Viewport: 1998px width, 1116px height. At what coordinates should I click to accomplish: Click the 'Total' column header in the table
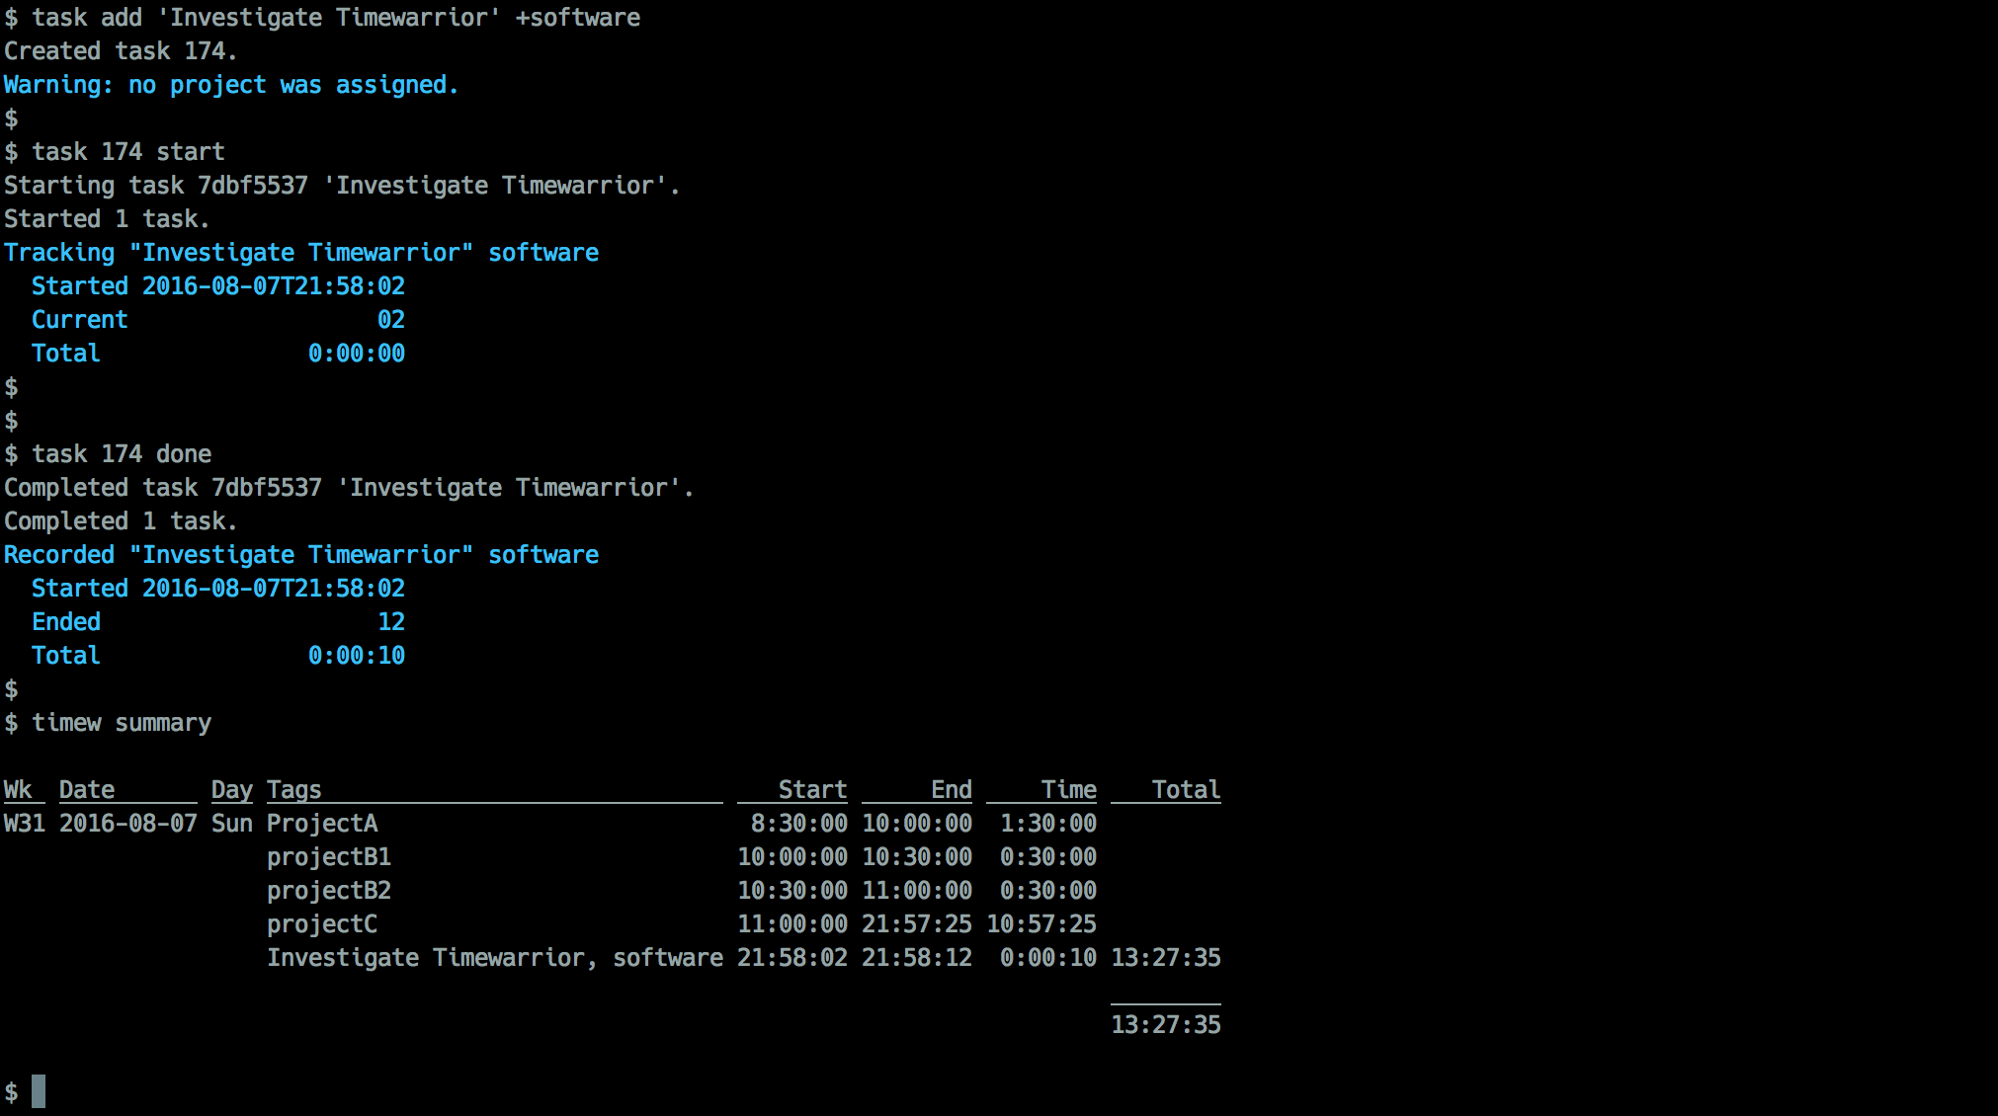point(1187,790)
